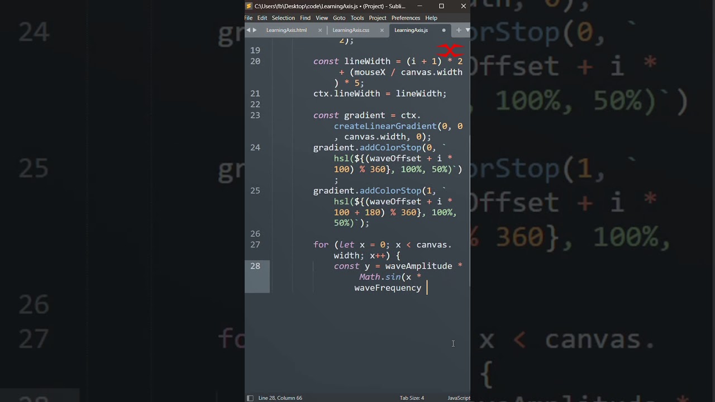
Task: Click line number 24 in gutter
Action: coord(255,147)
